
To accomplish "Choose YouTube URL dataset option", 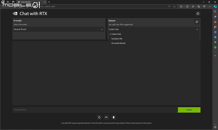I will pyautogui.click(x=154, y=39).
